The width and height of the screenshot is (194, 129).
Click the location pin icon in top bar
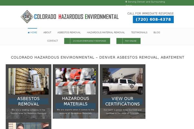pos(126,2)
